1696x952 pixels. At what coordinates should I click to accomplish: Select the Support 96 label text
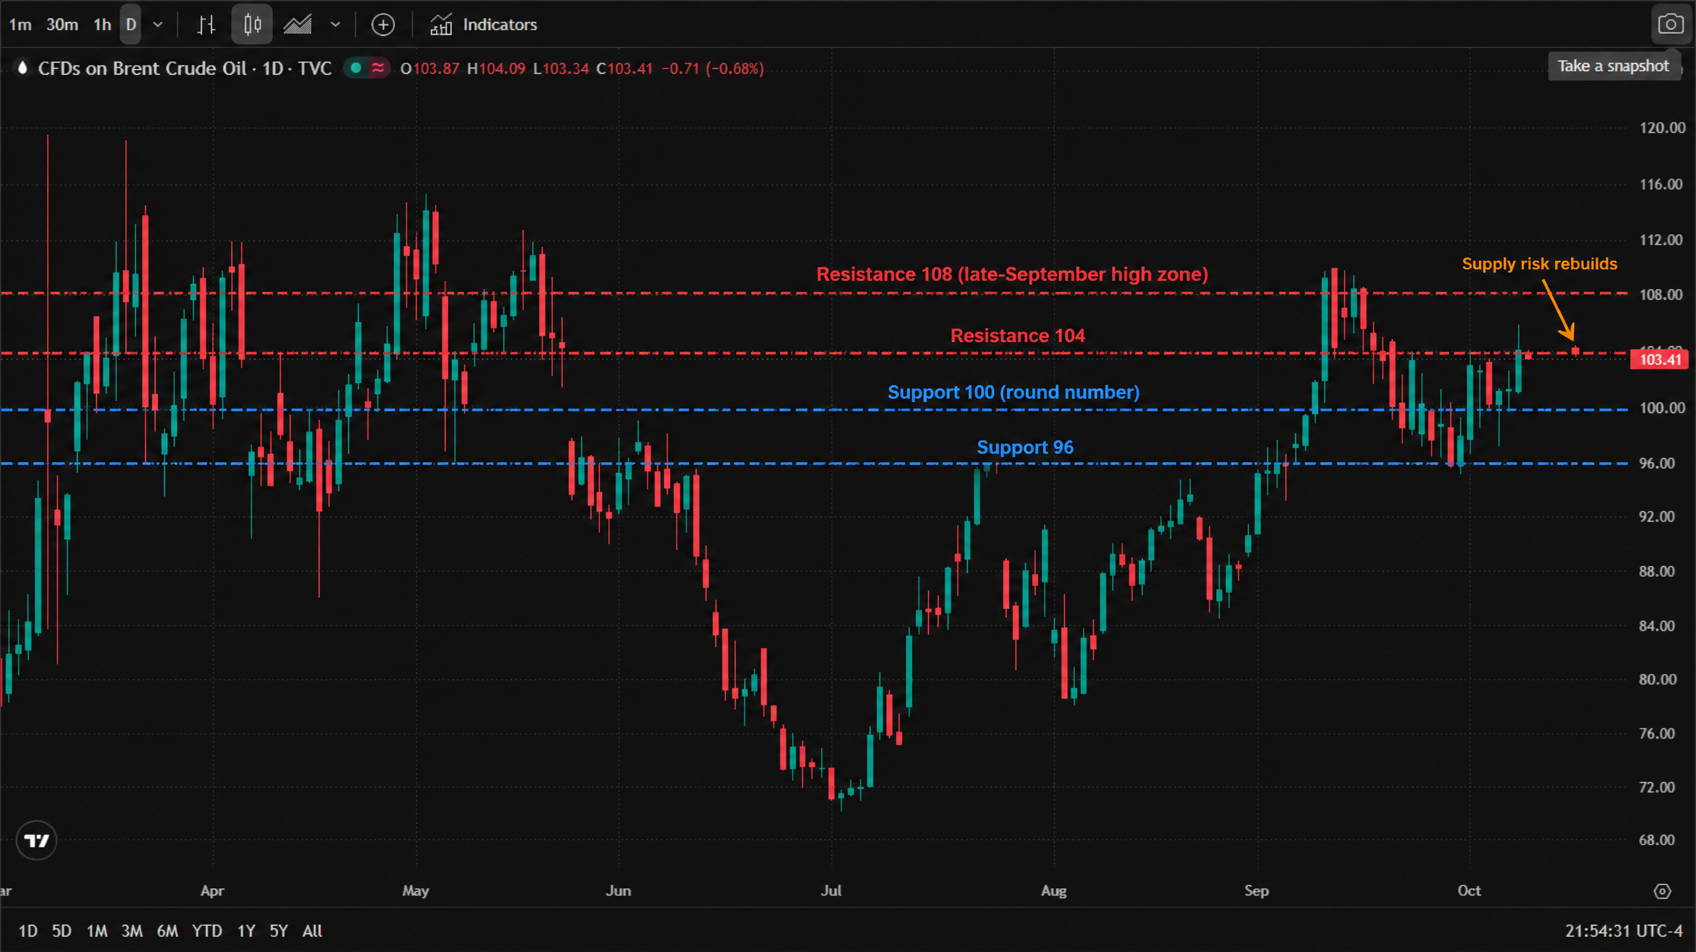click(1025, 447)
